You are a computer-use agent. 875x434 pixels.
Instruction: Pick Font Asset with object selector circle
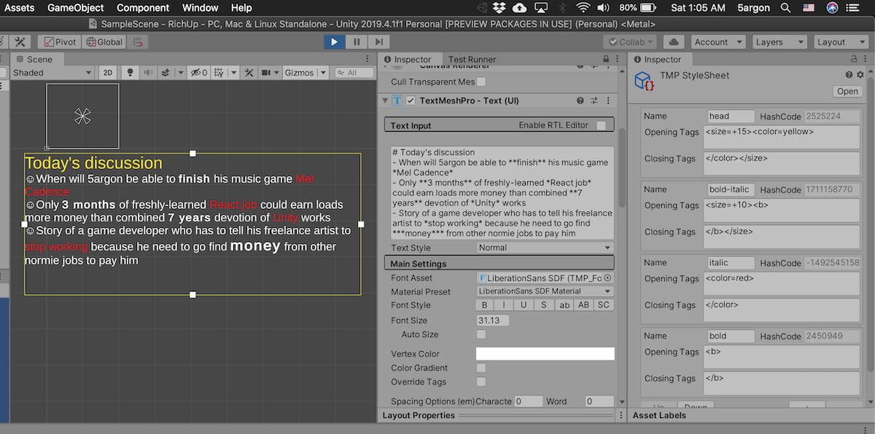tap(608, 278)
